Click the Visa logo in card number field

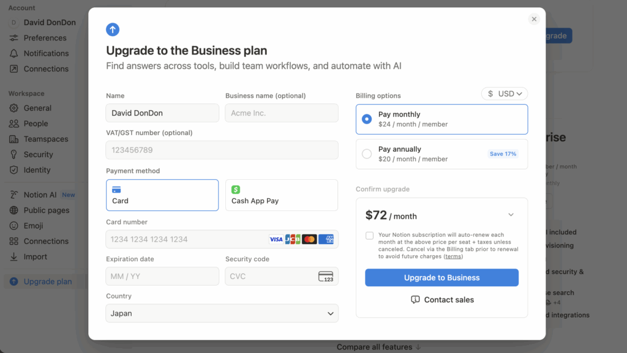pyautogui.click(x=276, y=239)
